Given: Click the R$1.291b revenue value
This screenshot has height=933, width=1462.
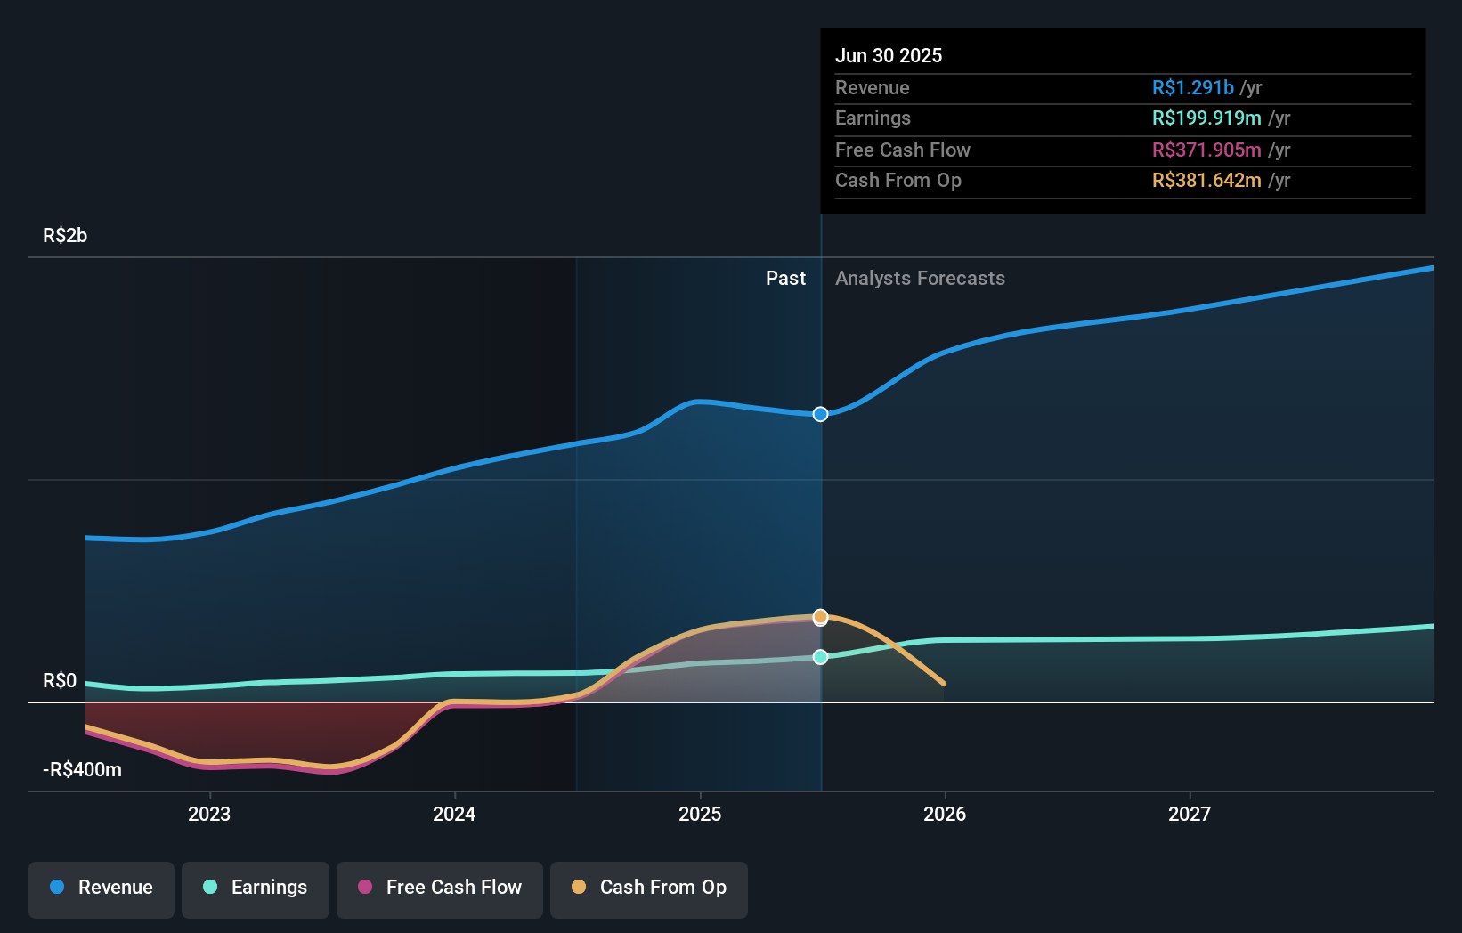Looking at the screenshot, I should coord(1192,88).
